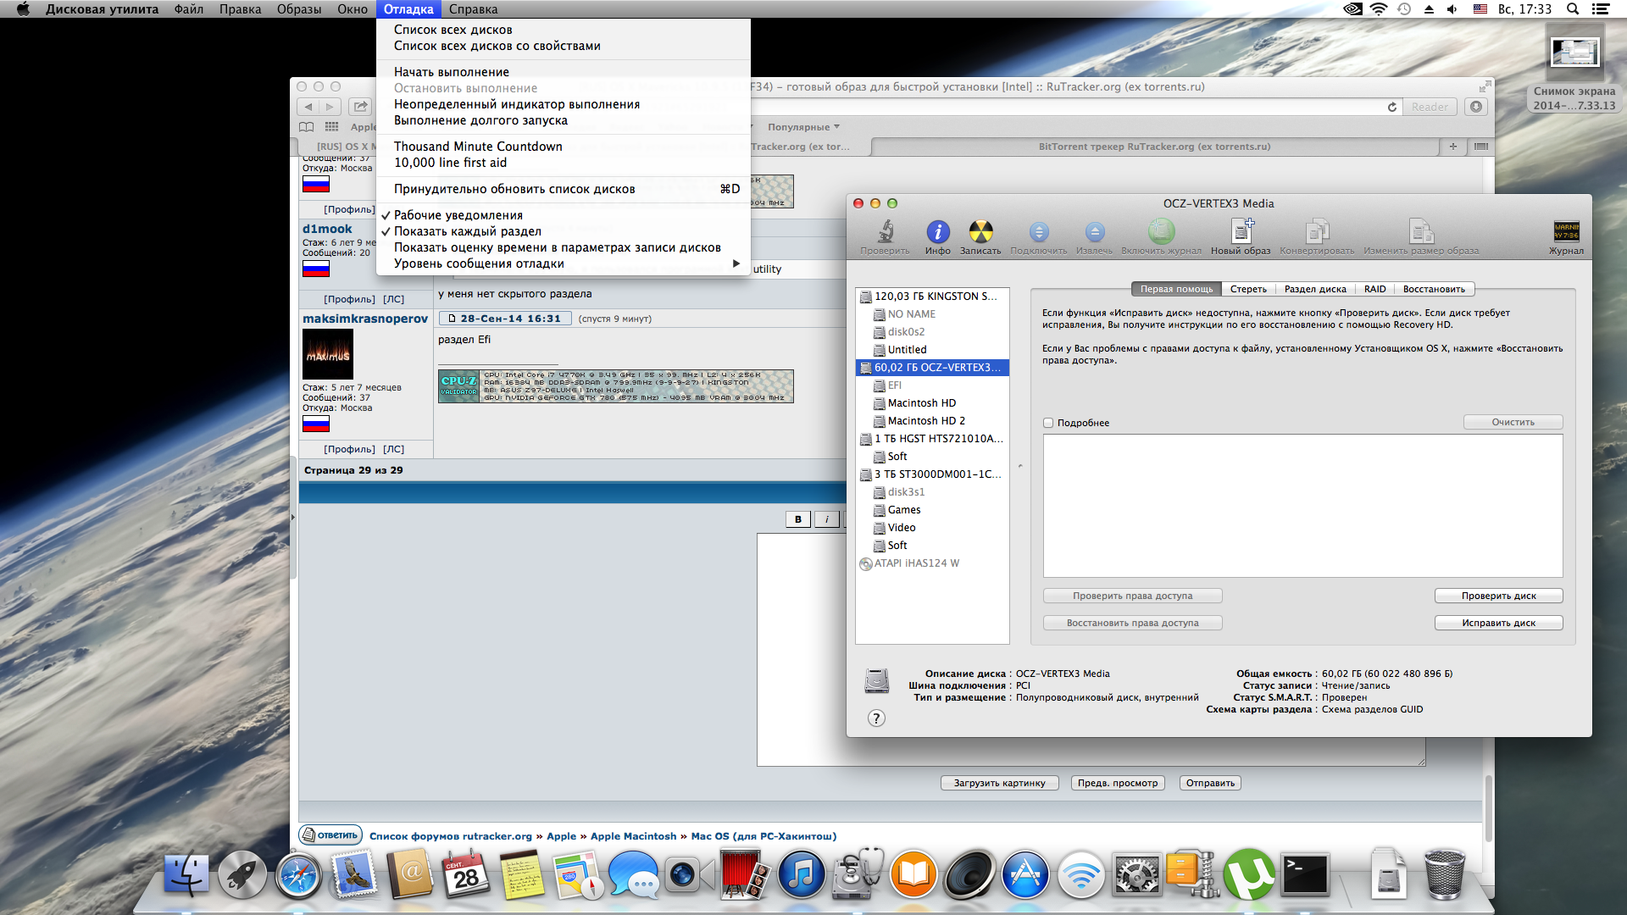Select 60,02 ГБ OCZ-VERTEX3 disk
This screenshot has width=1627, height=915.
point(932,368)
